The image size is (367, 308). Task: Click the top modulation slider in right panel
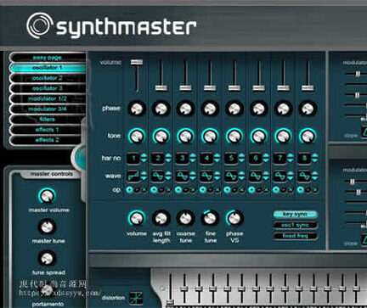pyautogui.click(x=357, y=74)
